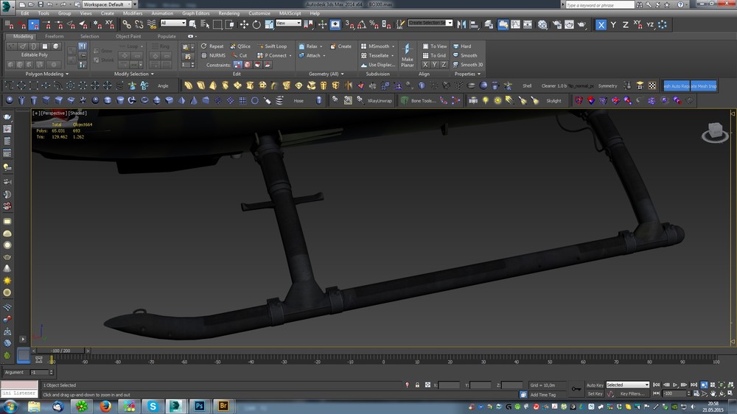Switch to the Freeform ribbon tab
The width and height of the screenshot is (737, 414).
tap(55, 36)
